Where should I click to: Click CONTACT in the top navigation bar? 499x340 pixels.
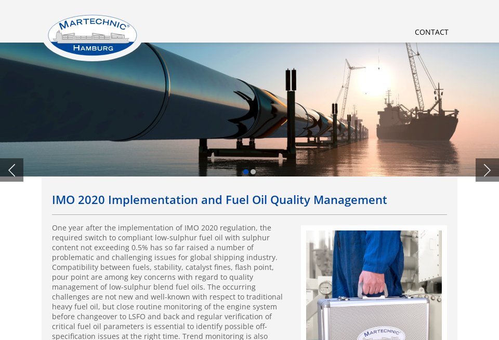coord(431,32)
